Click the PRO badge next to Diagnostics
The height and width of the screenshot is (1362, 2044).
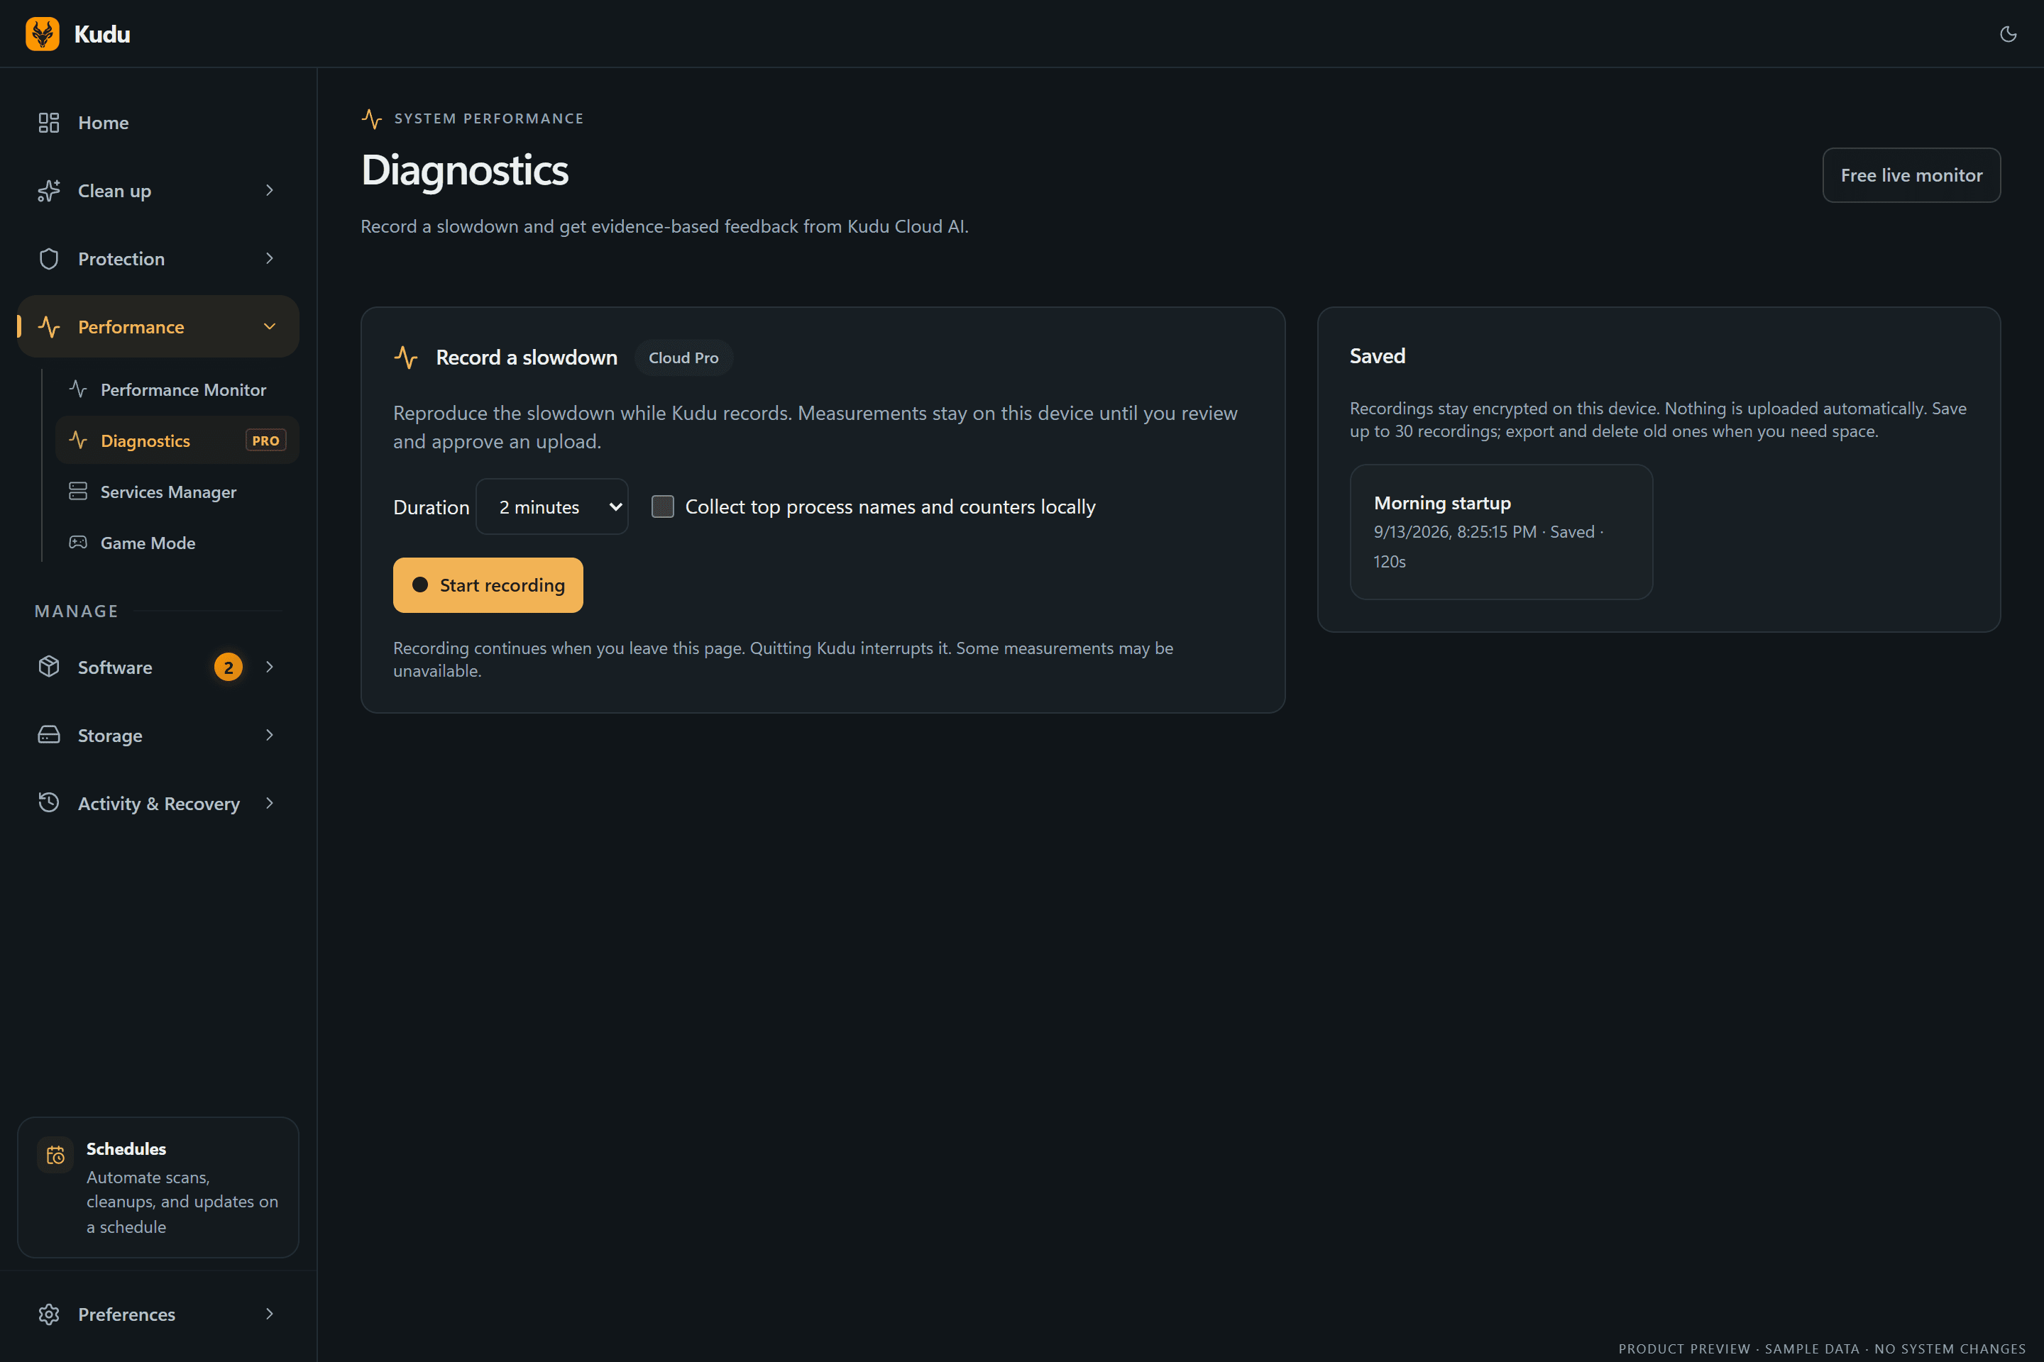(x=265, y=441)
